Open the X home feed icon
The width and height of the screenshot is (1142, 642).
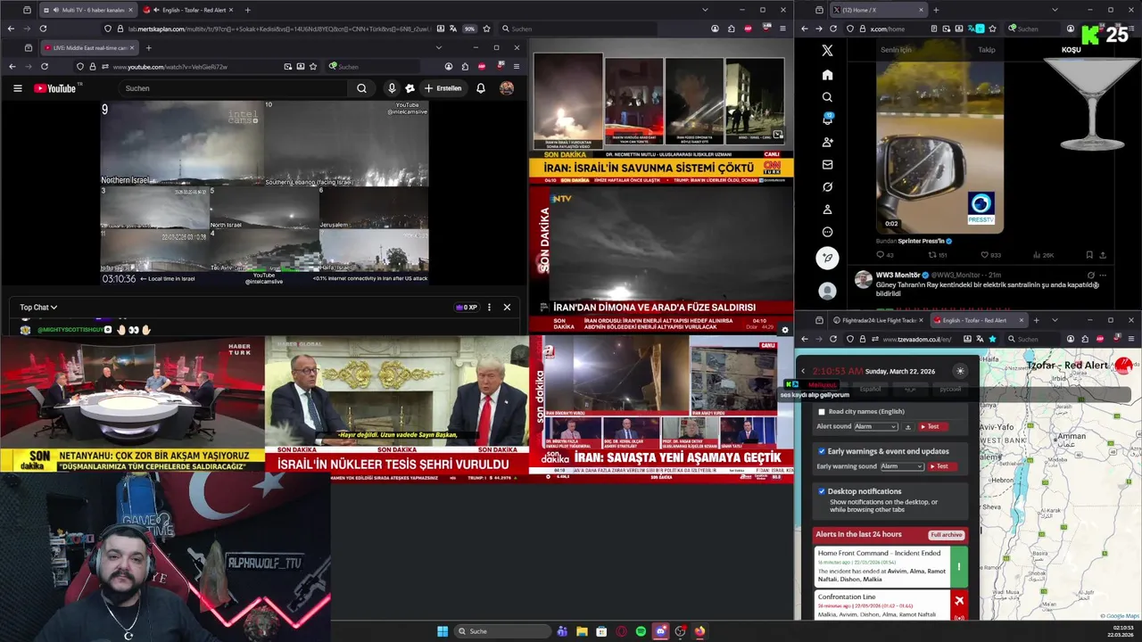(x=827, y=75)
